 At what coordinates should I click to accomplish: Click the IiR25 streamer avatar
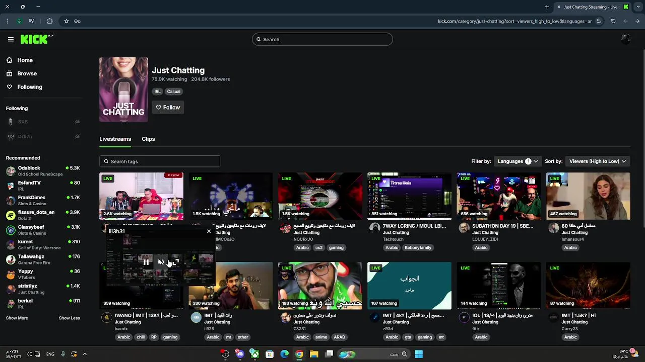coord(196,317)
